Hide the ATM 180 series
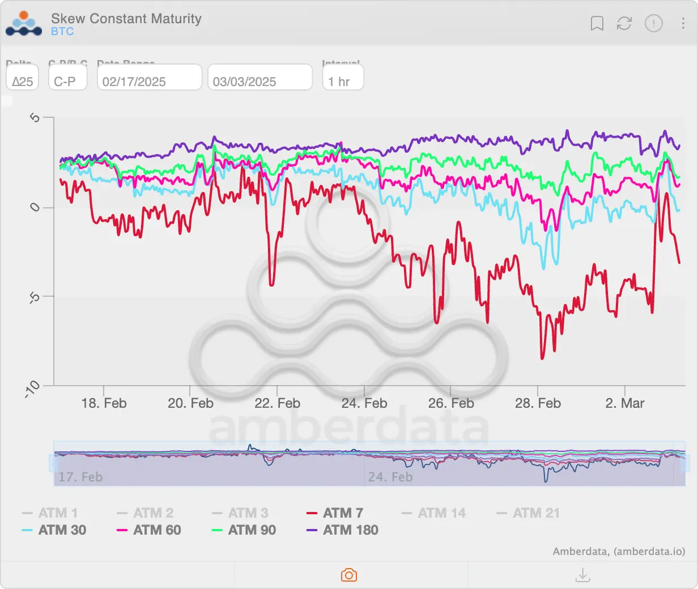Viewport: 698px width, 589px height. [x=342, y=530]
